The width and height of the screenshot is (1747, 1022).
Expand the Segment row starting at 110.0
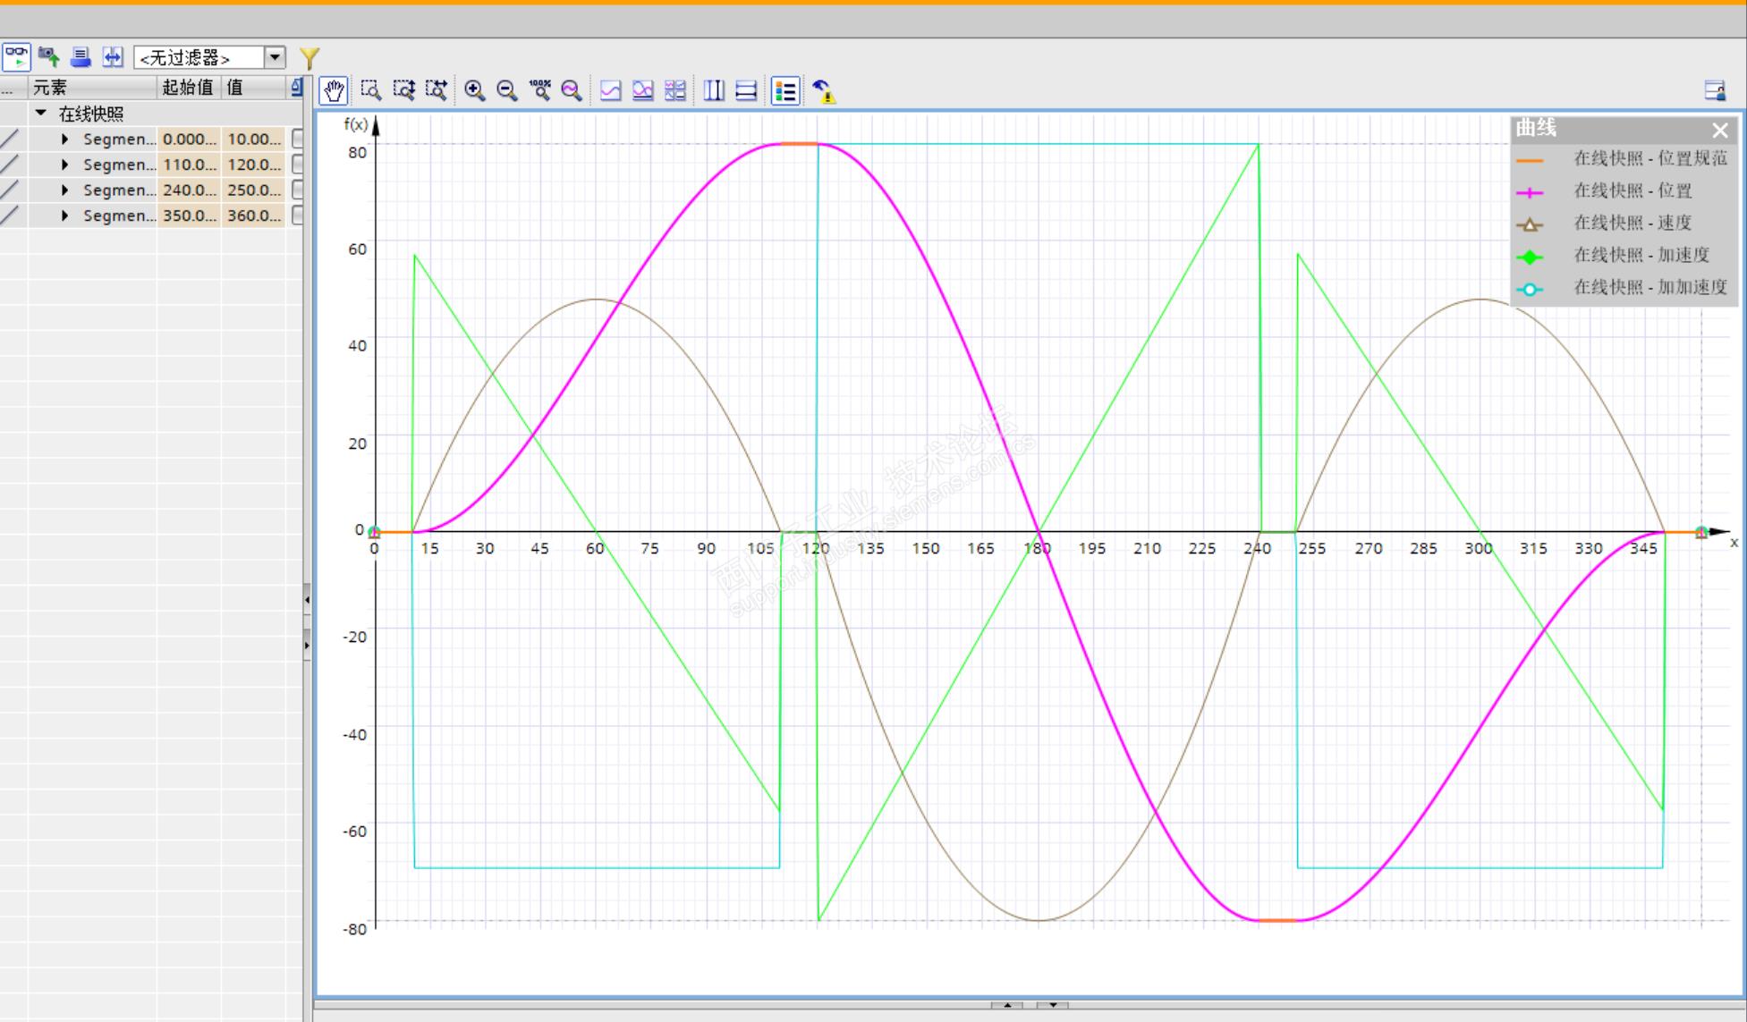(64, 165)
